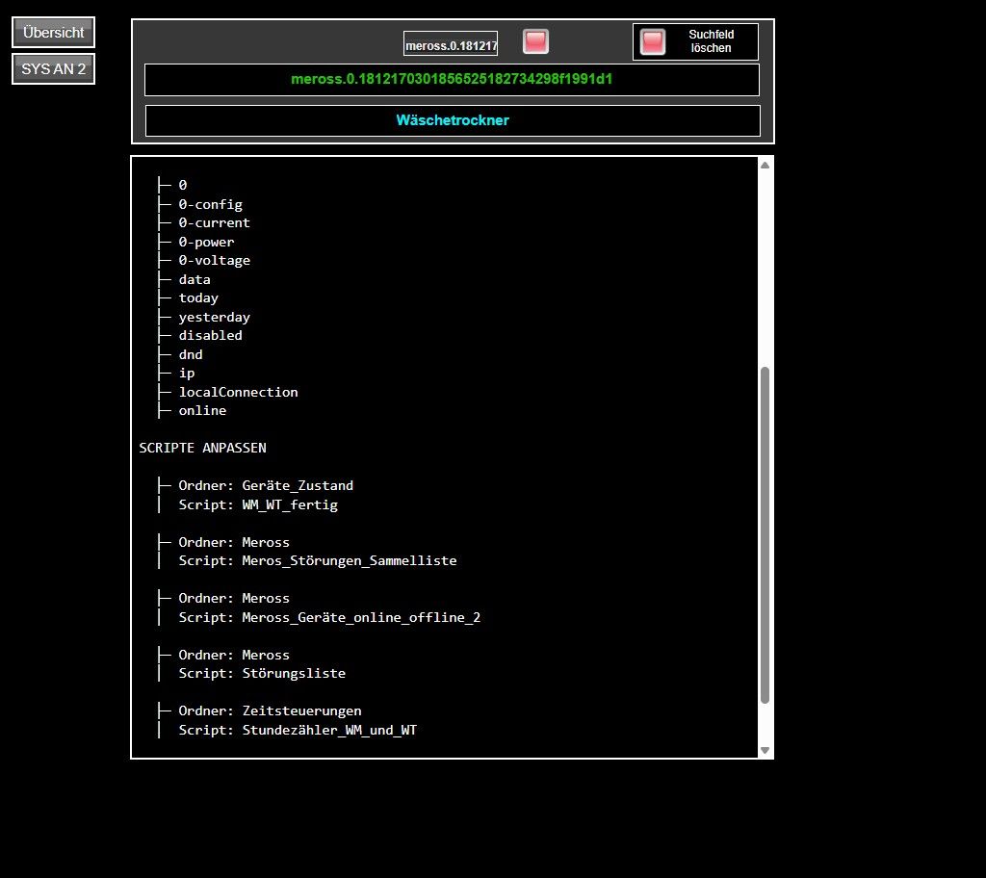Select the 'data' tree entry
The width and height of the screenshot is (986, 878).
click(x=195, y=279)
